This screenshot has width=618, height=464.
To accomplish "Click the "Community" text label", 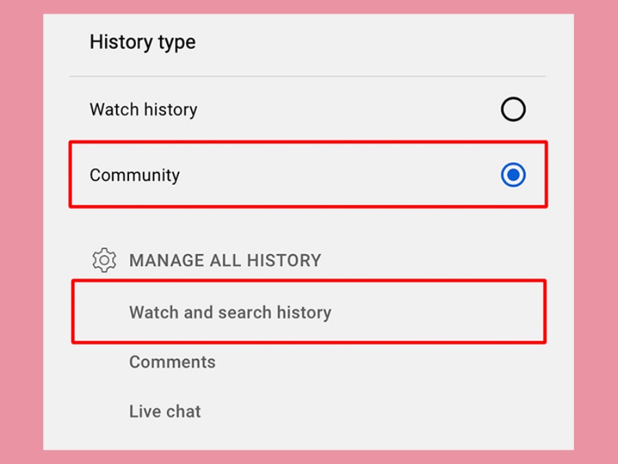I will [135, 175].
